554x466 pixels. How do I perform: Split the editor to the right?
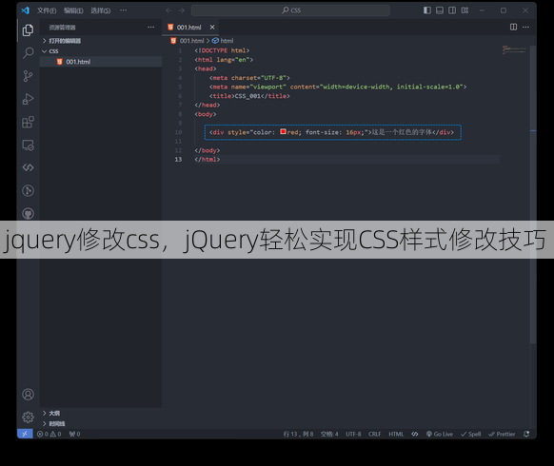[513, 28]
